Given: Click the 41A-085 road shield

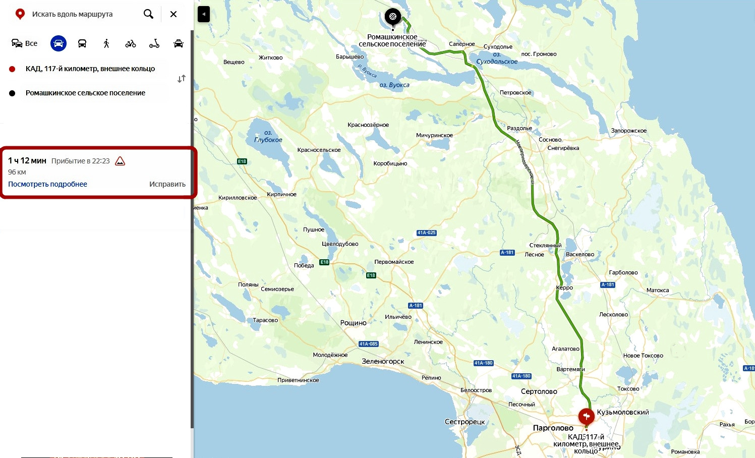Looking at the screenshot, I should coord(369,344).
